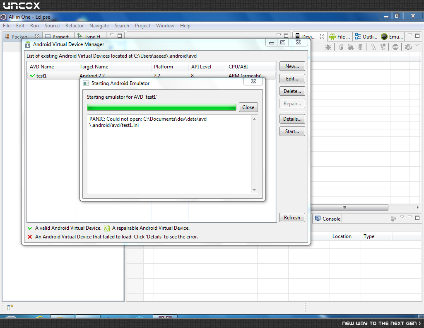Screen dimensions: 424x328
Task: Sort by the Platform column header
Action: tap(170, 67)
